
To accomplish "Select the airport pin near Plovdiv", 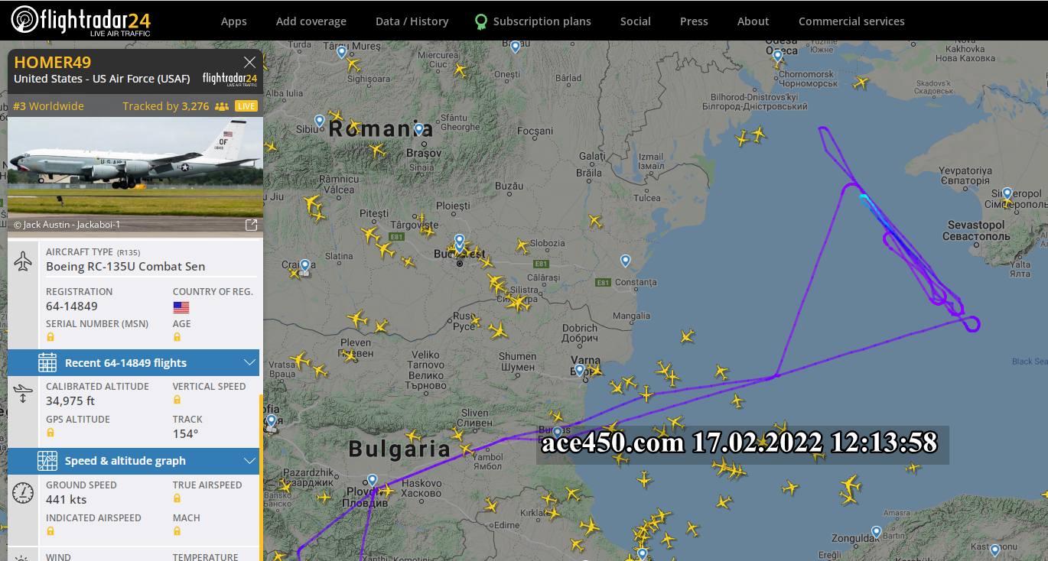I will [x=372, y=480].
